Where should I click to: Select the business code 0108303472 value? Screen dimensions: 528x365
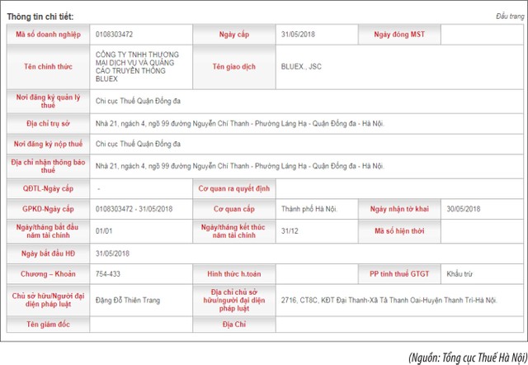tap(115, 34)
